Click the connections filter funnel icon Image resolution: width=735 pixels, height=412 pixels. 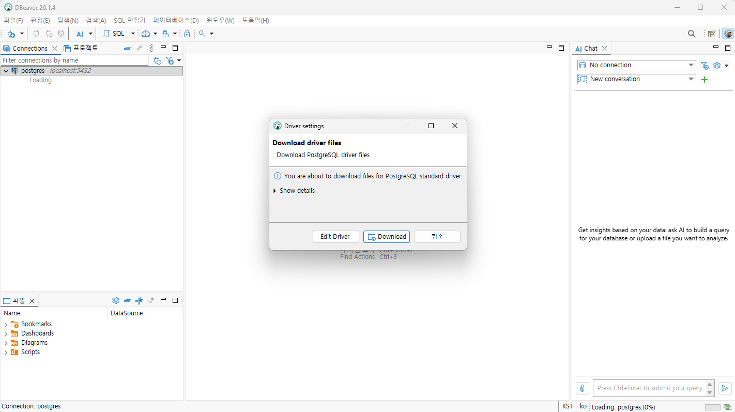(170, 60)
